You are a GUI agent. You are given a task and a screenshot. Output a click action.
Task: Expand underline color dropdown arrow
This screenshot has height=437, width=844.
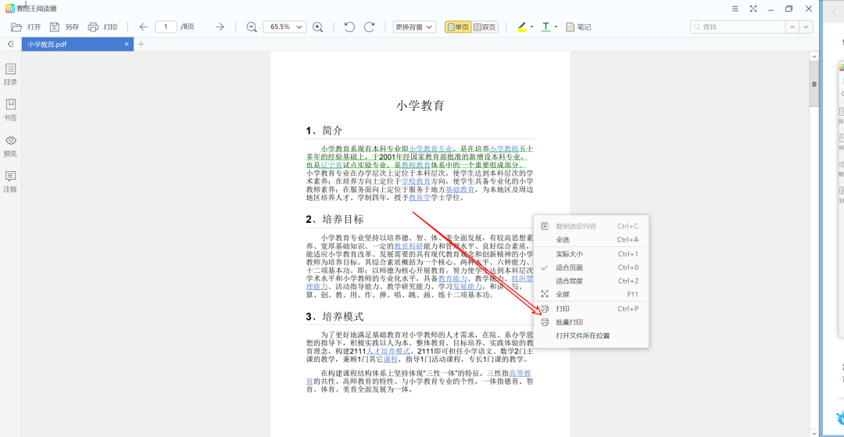pos(556,27)
